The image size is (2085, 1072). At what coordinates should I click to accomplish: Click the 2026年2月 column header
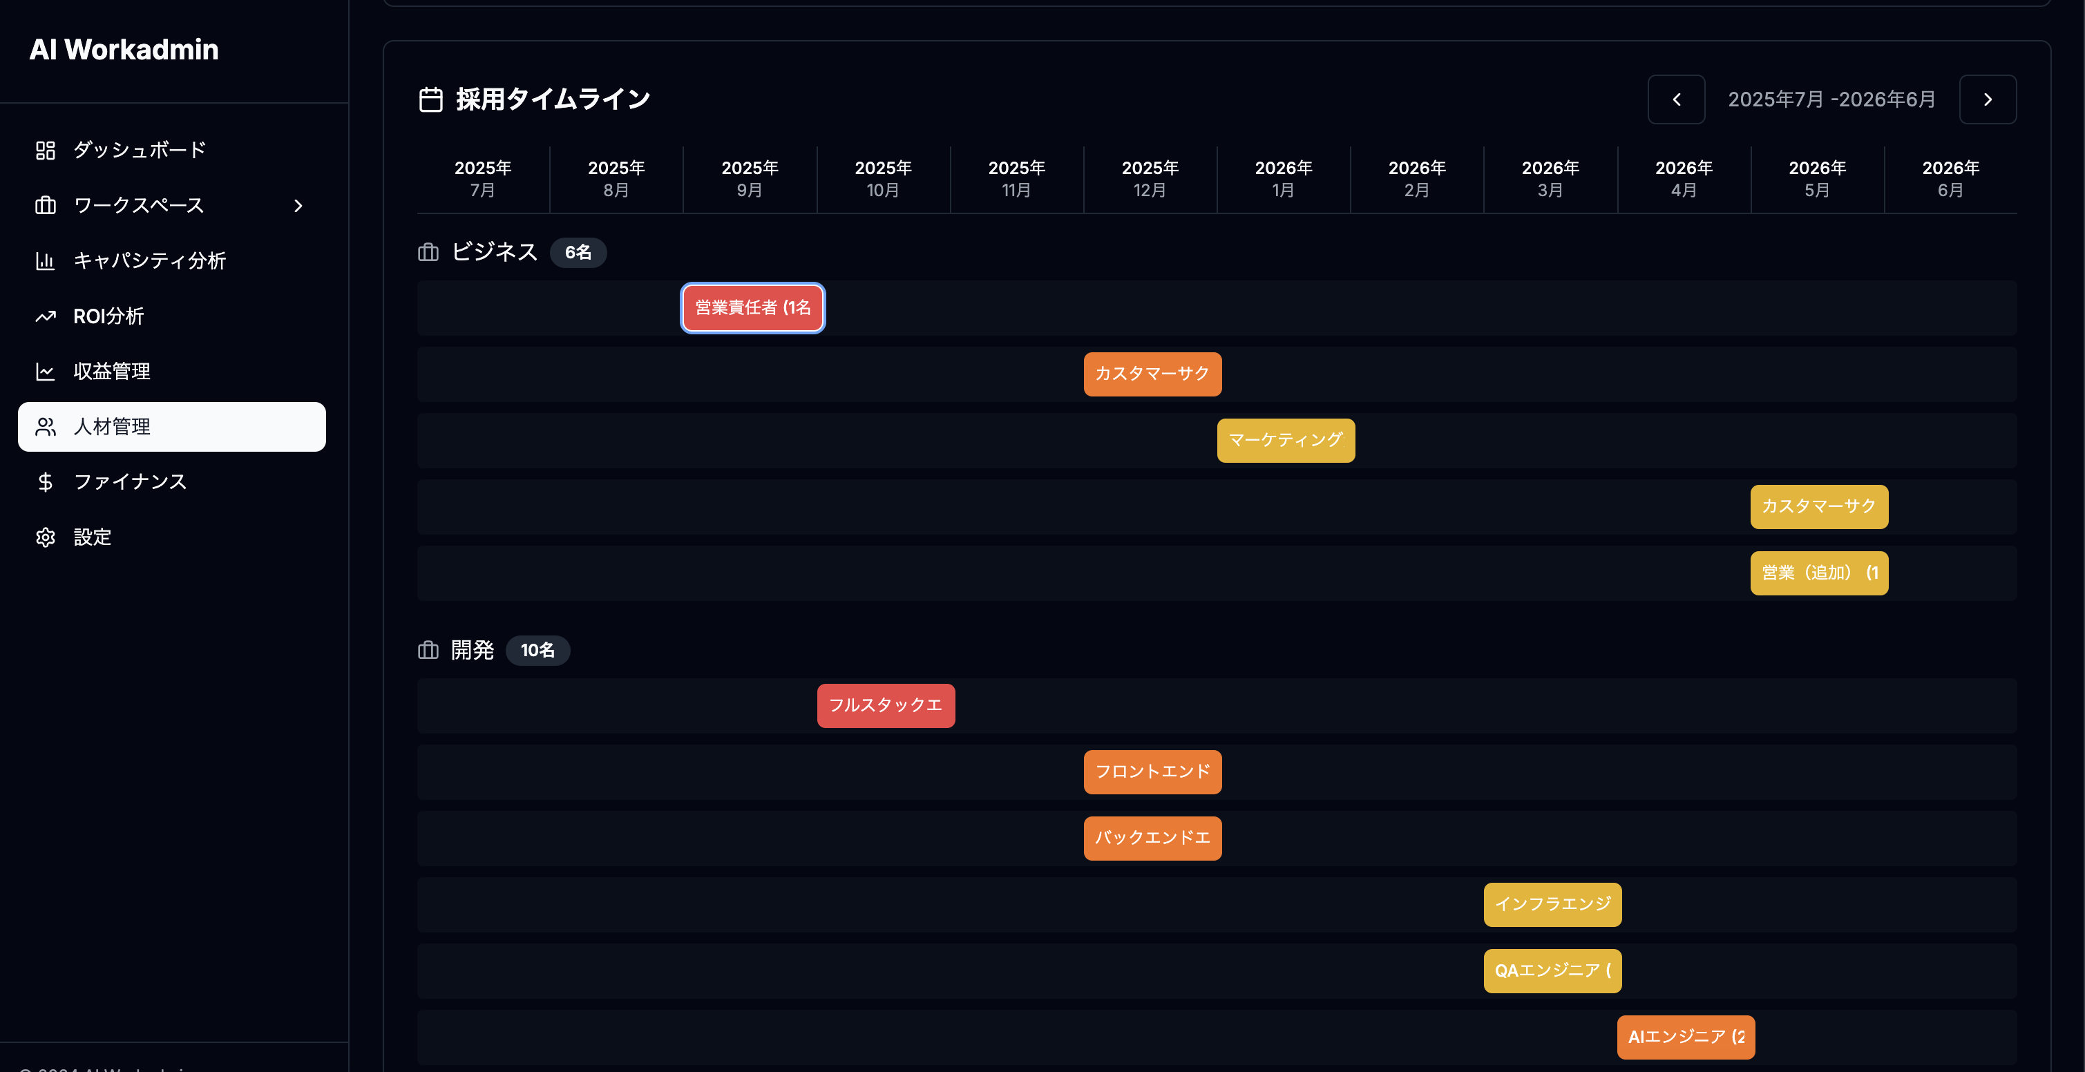(x=1417, y=179)
